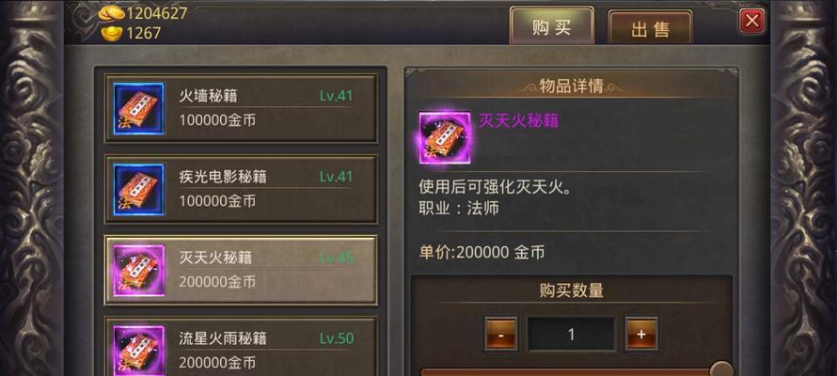Click the highlighted 灭天火秘籍 200000金币 row

[x=242, y=270]
